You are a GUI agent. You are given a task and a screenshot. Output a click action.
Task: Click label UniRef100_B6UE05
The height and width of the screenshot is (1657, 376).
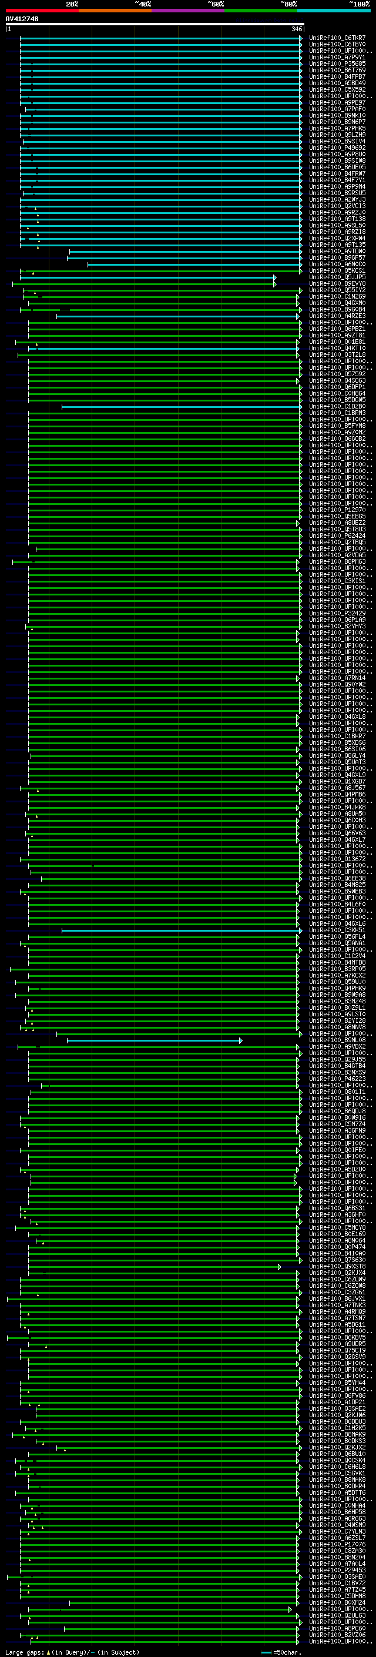point(337,168)
